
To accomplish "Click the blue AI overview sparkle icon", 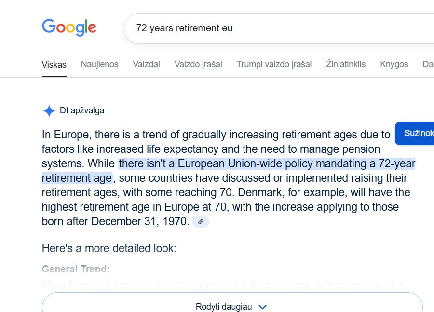I will point(49,111).
